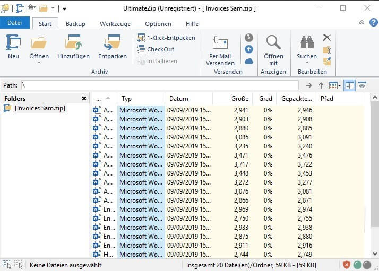379x271 pixels.
Task: Click the packed size 3,476 cell
Action: pyautogui.click(x=305, y=155)
